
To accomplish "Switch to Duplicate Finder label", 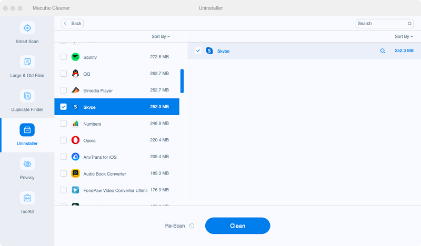I will point(27,109).
